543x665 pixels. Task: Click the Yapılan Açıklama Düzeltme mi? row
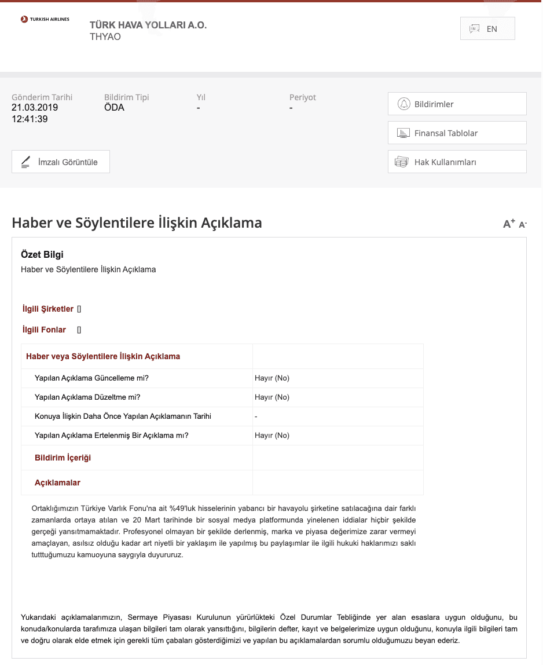[x=87, y=397]
